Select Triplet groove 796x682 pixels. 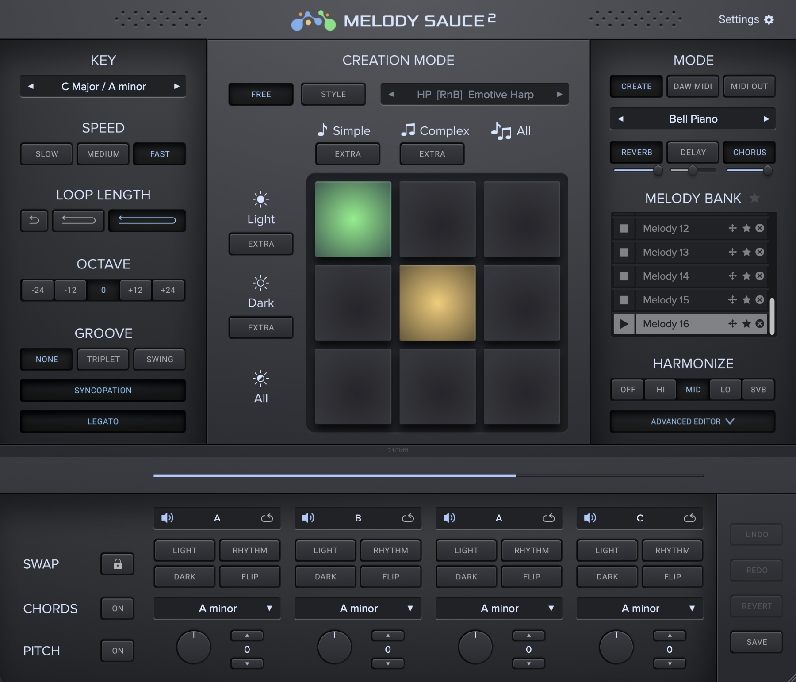pos(103,360)
